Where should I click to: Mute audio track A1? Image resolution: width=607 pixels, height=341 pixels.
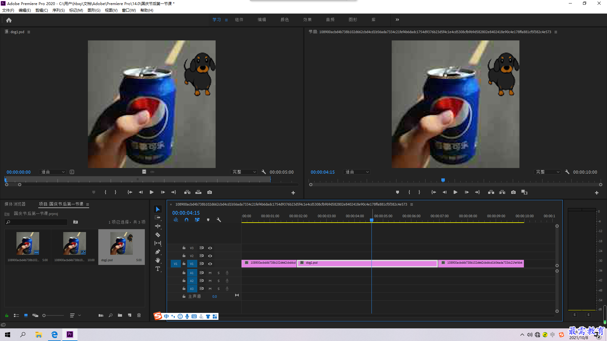[x=210, y=273]
